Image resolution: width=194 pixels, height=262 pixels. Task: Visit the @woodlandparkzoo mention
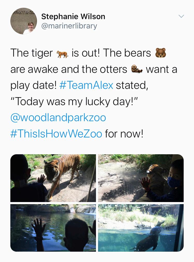click(58, 118)
